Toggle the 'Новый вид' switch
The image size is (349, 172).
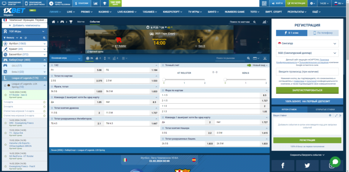(x=249, y=65)
